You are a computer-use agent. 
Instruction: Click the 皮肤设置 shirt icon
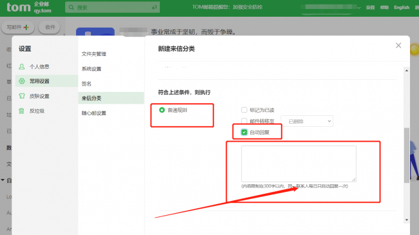click(22, 96)
